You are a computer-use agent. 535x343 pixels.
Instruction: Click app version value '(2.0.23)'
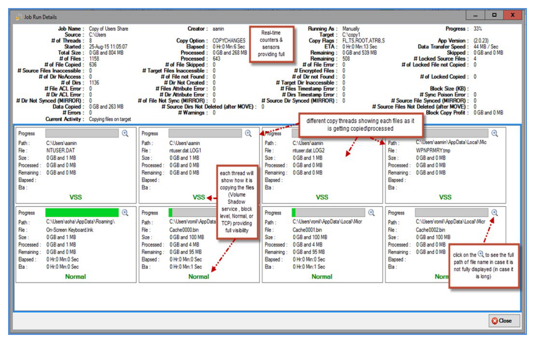click(x=481, y=41)
